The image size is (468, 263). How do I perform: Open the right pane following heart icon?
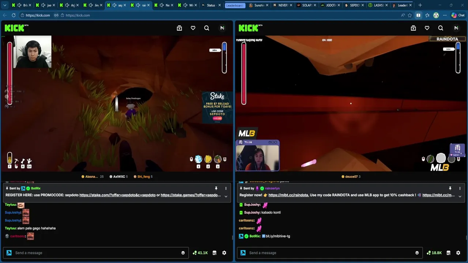(427, 28)
